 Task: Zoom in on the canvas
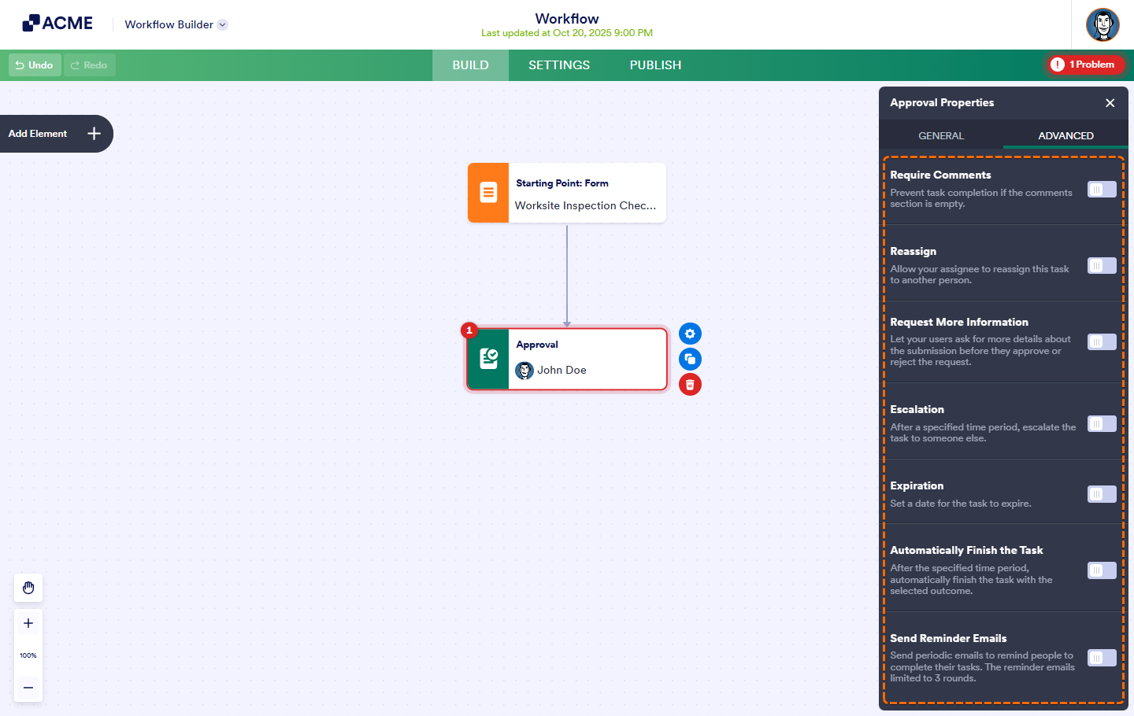click(x=28, y=623)
